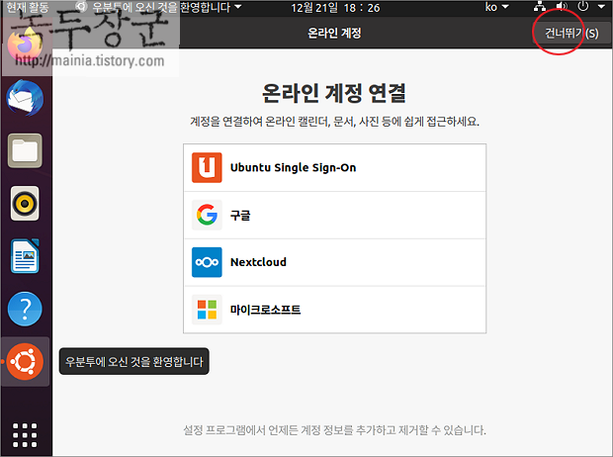The width and height of the screenshot is (613, 457).
Task: Click the footer note starting with 설정 프로그램에서
Action: (334, 430)
